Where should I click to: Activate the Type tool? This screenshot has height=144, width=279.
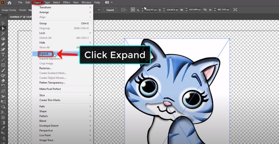tap(3, 54)
